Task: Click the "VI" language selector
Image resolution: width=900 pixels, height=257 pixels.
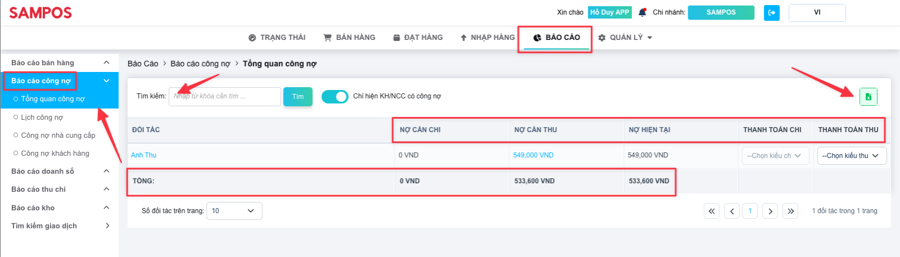Action: pyautogui.click(x=817, y=12)
